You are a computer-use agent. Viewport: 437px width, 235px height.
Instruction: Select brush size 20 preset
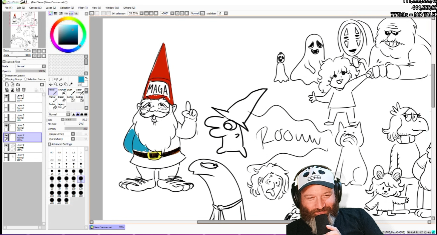pos(81,171)
